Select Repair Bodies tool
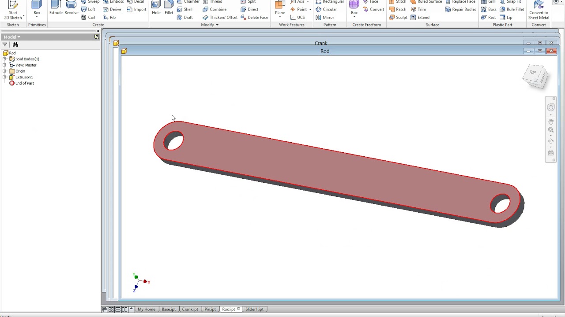The image size is (565, 317). point(461,9)
